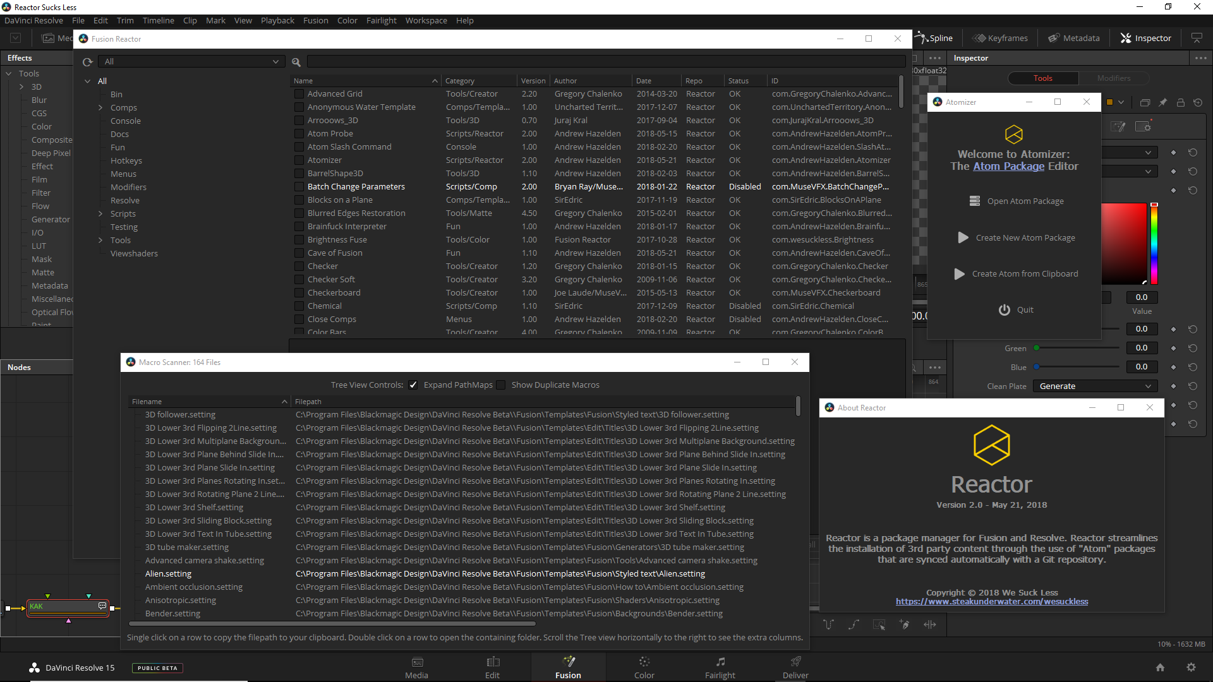Check the Brightness Fuse package checkbox
Viewport: 1213px width, 682px height.
[x=299, y=240]
